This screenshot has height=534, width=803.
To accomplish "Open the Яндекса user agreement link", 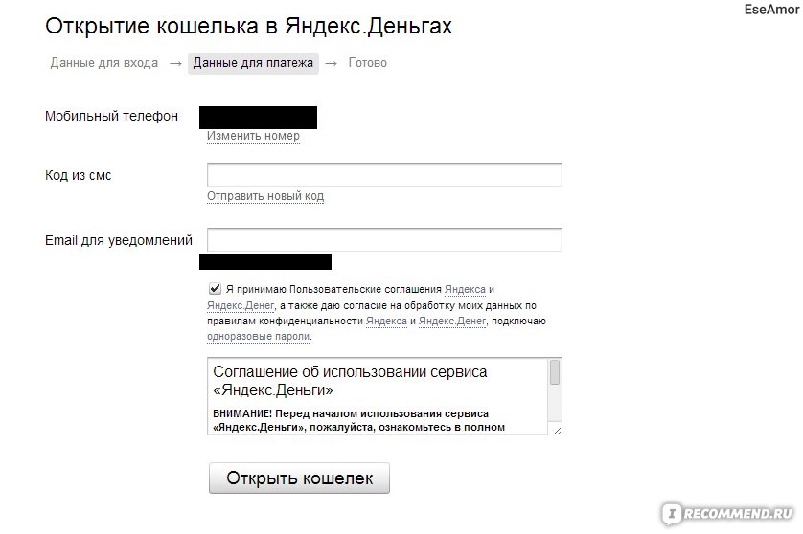I will [465, 290].
